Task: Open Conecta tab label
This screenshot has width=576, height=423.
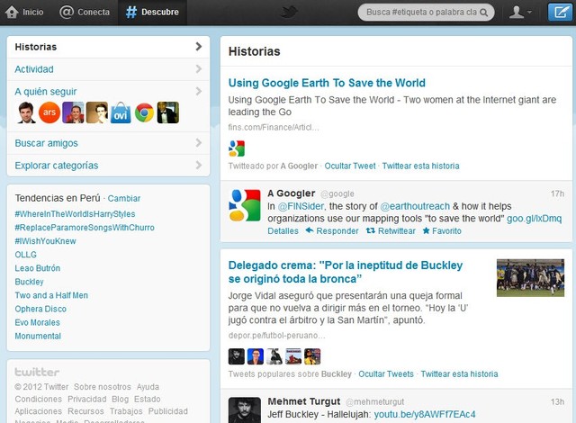Action: tap(94, 12)
